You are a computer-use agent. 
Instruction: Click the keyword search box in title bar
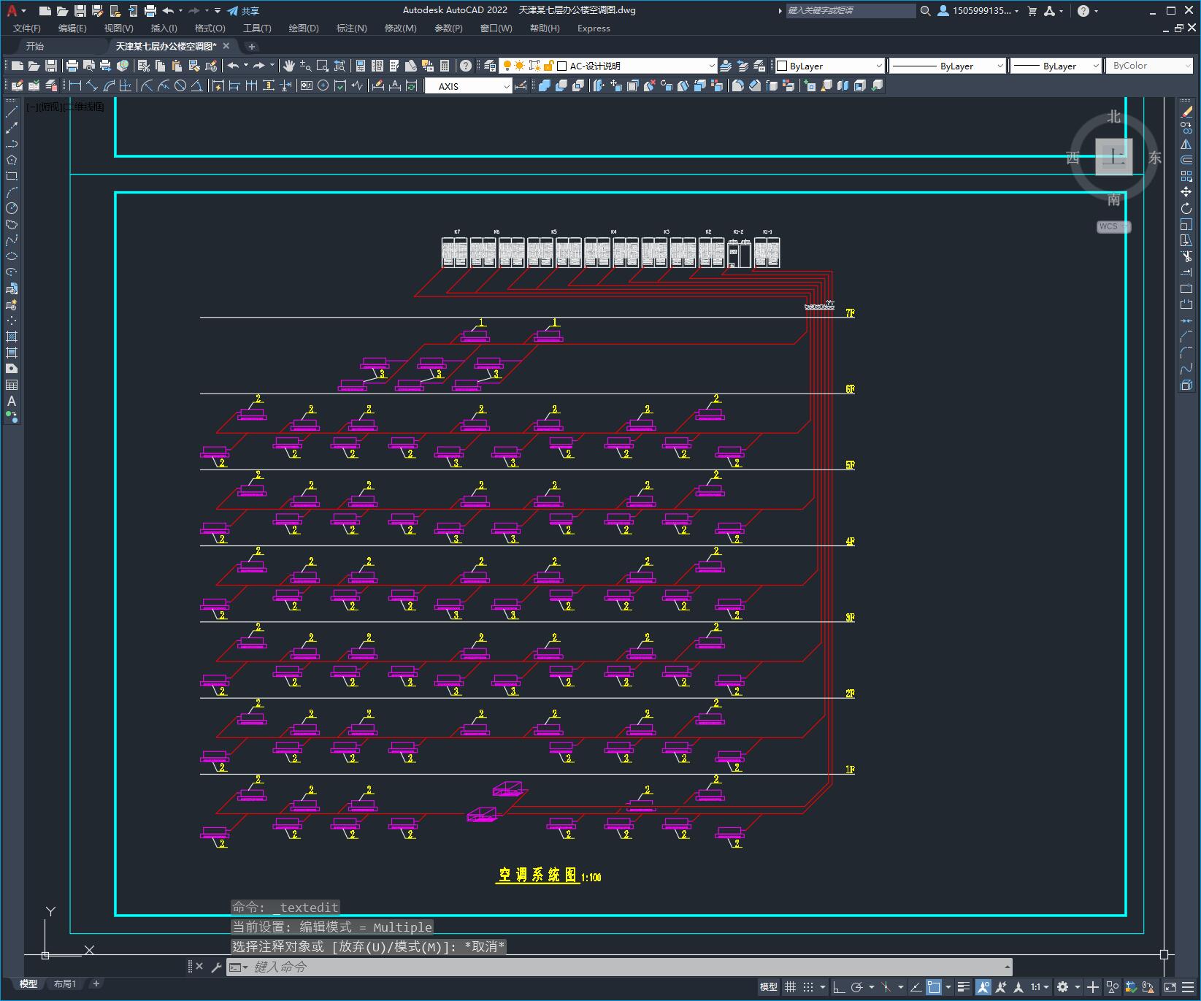[851, 11]
